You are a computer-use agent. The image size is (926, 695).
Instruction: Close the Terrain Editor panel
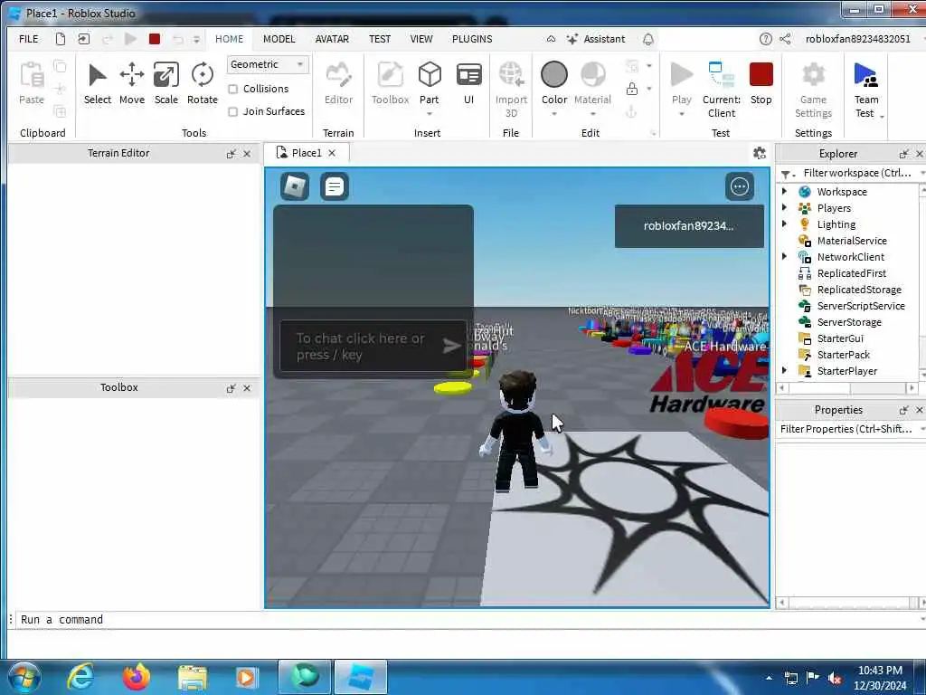point(247,154)
